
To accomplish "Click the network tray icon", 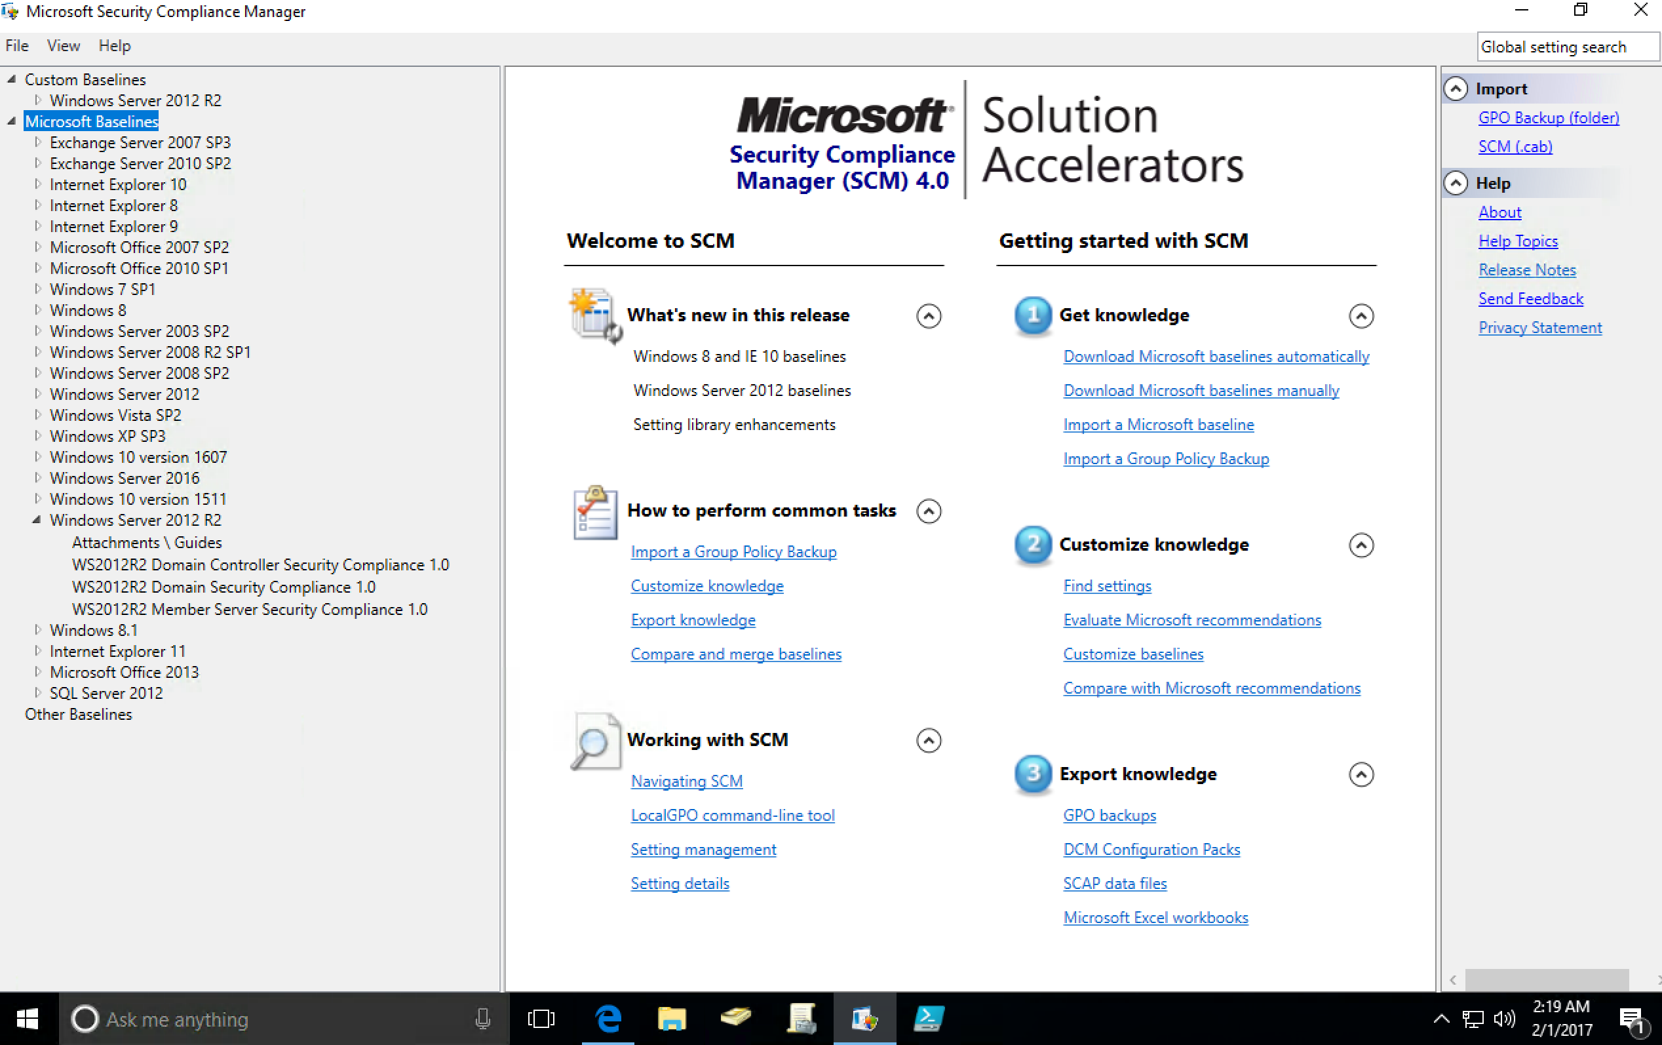I will click(x=1473, y=1019).
